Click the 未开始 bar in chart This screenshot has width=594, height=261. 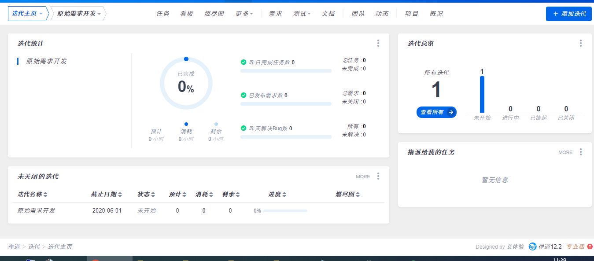(x=482, y=94)
